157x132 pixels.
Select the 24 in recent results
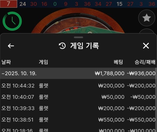[x=23, y=4]
